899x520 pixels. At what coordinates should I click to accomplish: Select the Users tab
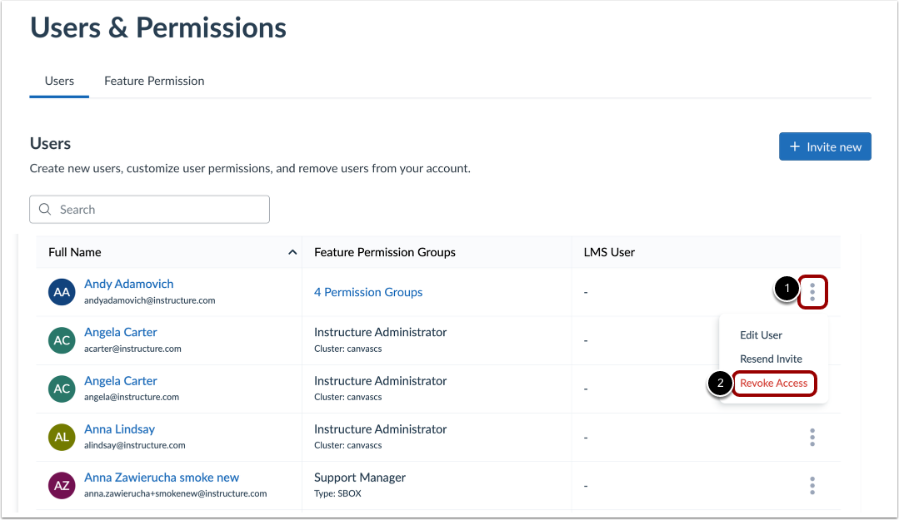click(x=59, y=81)
